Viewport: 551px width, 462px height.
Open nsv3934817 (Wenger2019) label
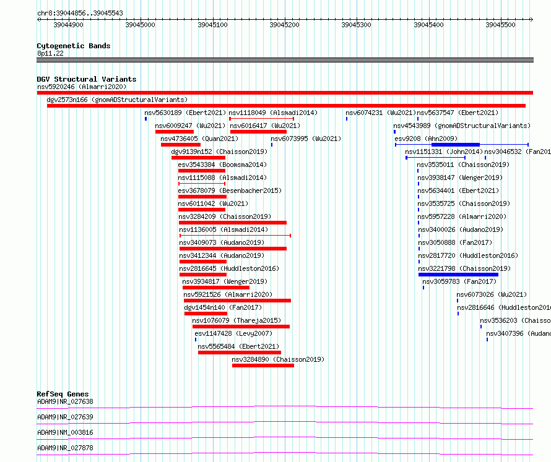pos(225,281)
